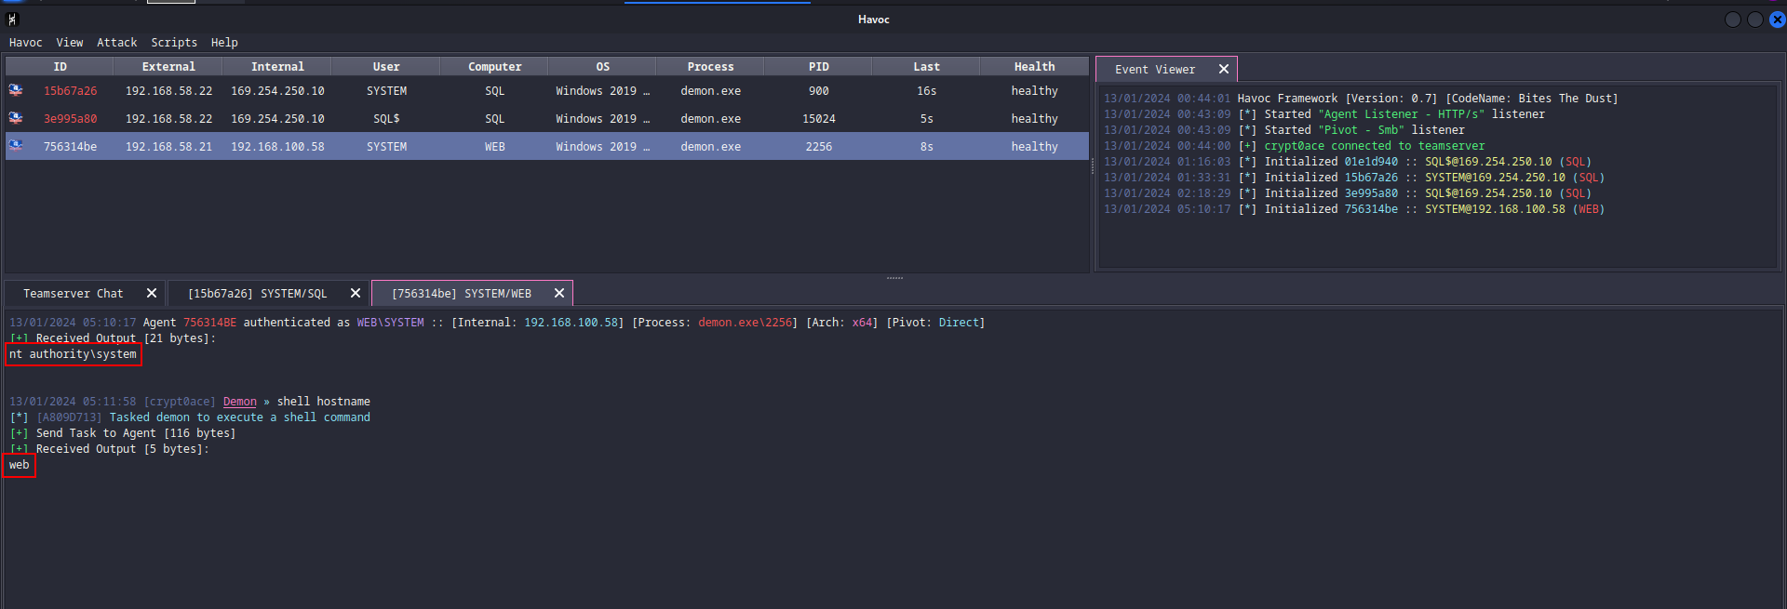Viewport: 1787px width, 609px height.
Task: Click the Havoc app icon in title bar
Action: (12, 20)
